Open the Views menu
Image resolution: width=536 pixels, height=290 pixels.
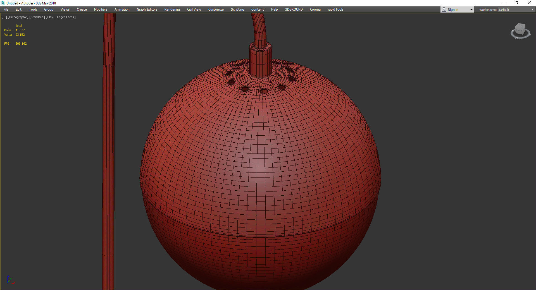(65, 9)
